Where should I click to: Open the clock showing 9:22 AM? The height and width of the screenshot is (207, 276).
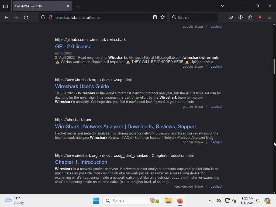[x=247, y=201]
